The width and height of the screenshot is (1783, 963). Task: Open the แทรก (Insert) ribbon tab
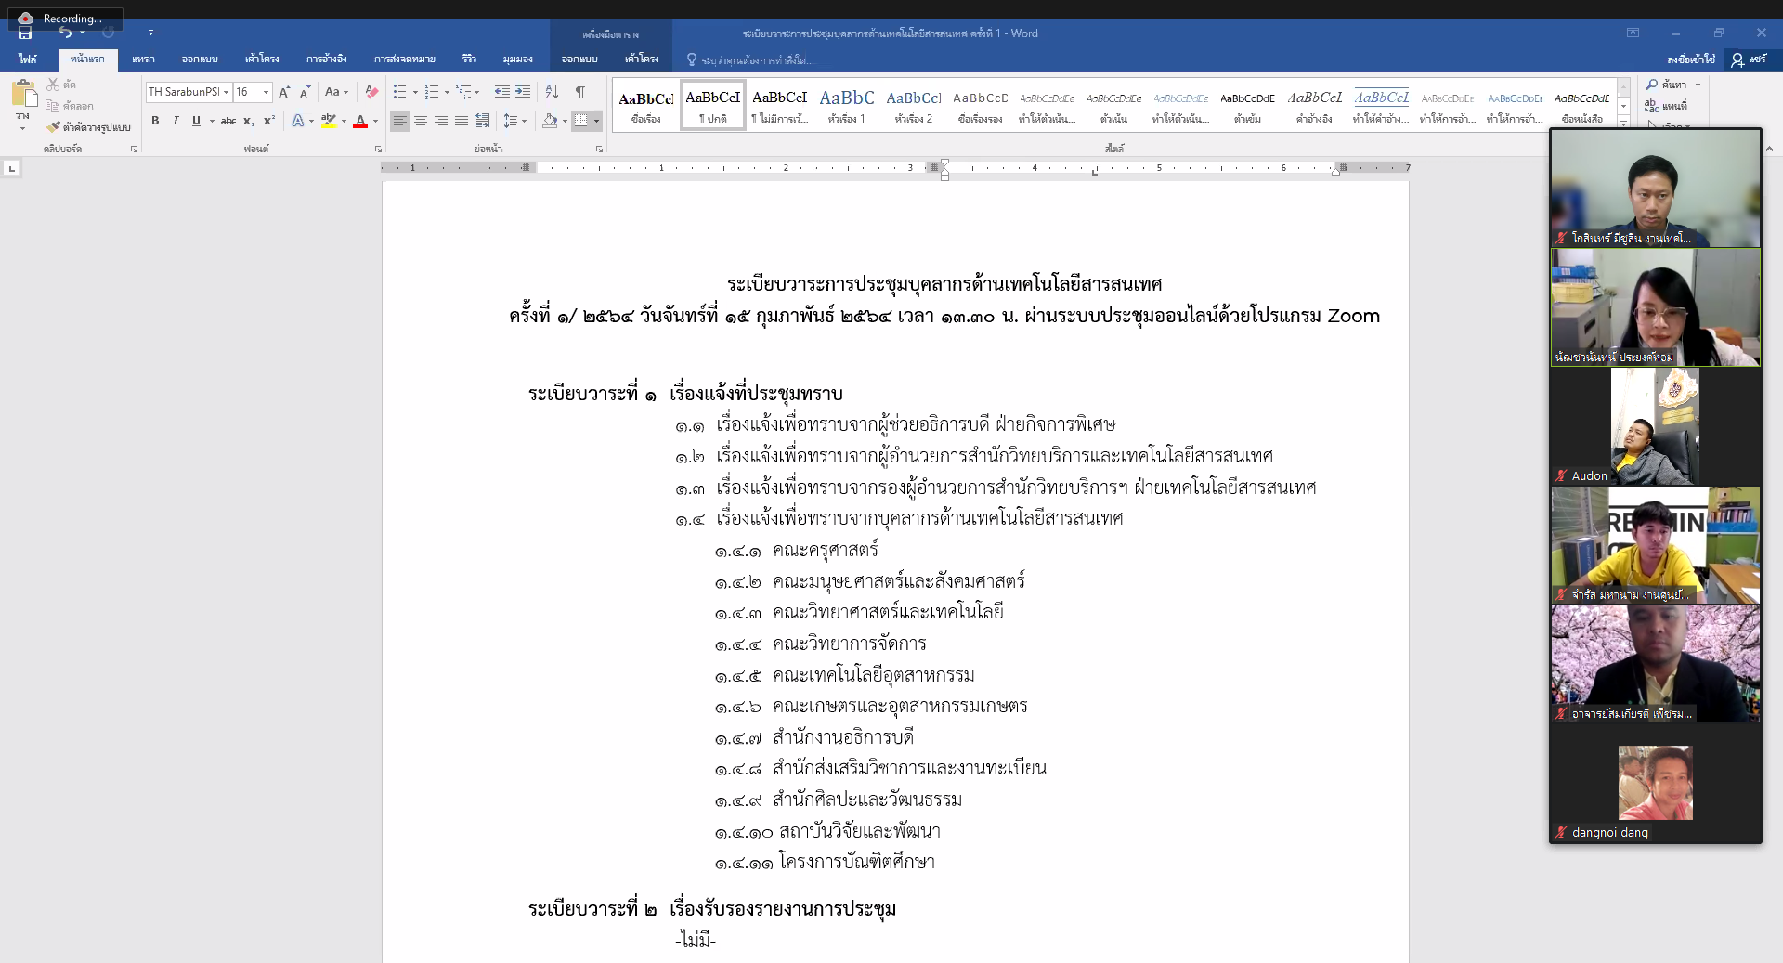click(143, 59)
